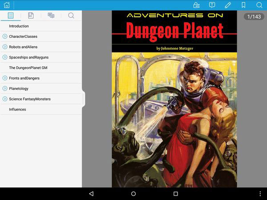The image size is (267, 200).
Task: Open the reading mode lock icon
Action: (x=197, y=5)
